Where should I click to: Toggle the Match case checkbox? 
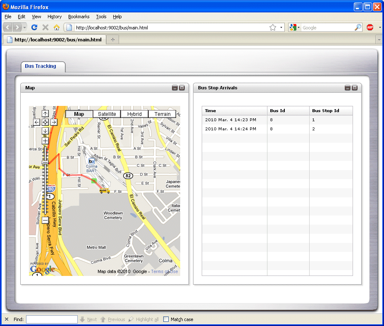click(x=166, y=319)
